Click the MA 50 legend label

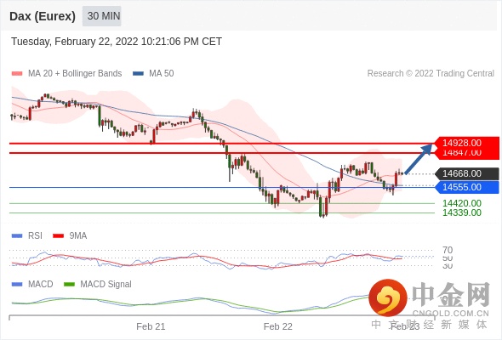(162, 74)
